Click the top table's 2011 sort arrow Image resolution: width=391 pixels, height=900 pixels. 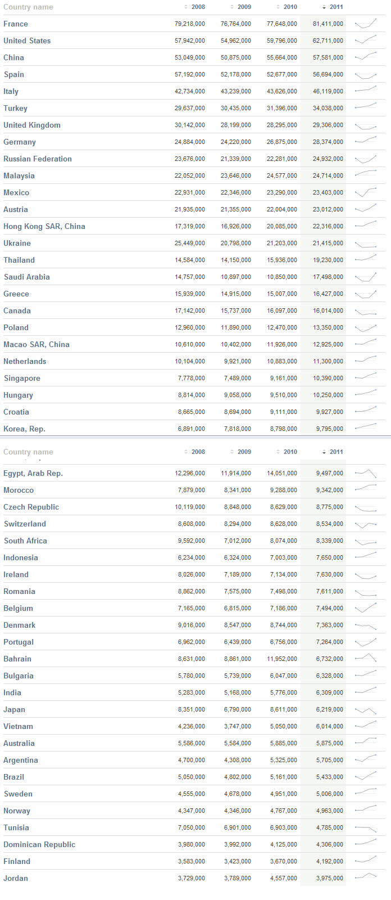tap(324, 7)
